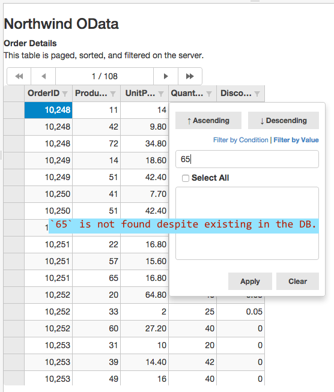
Task: Select highlighted cell 10,248 in first row
Action: [x=48, y=110]
